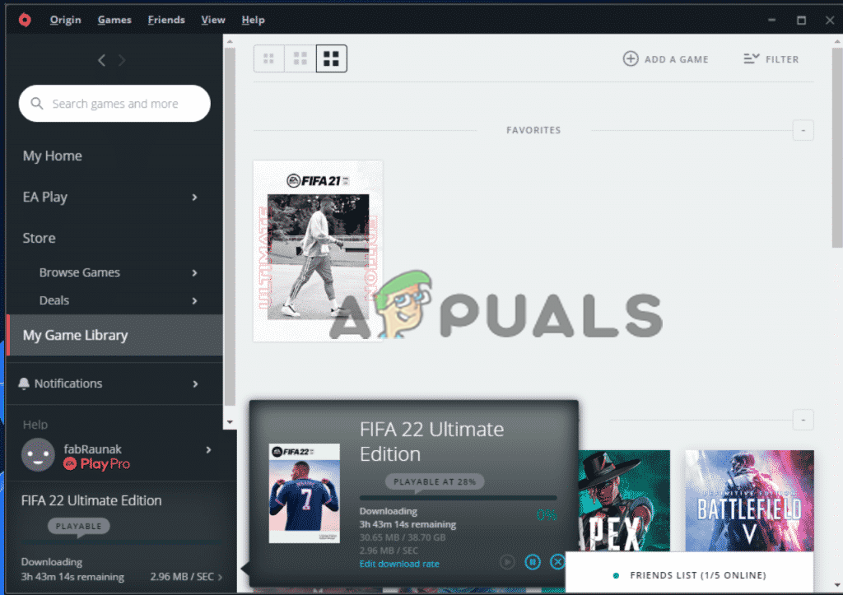Screen dimensions: 843x595
Task: Click the Origin logo icon
Action: tap(25, 20)
